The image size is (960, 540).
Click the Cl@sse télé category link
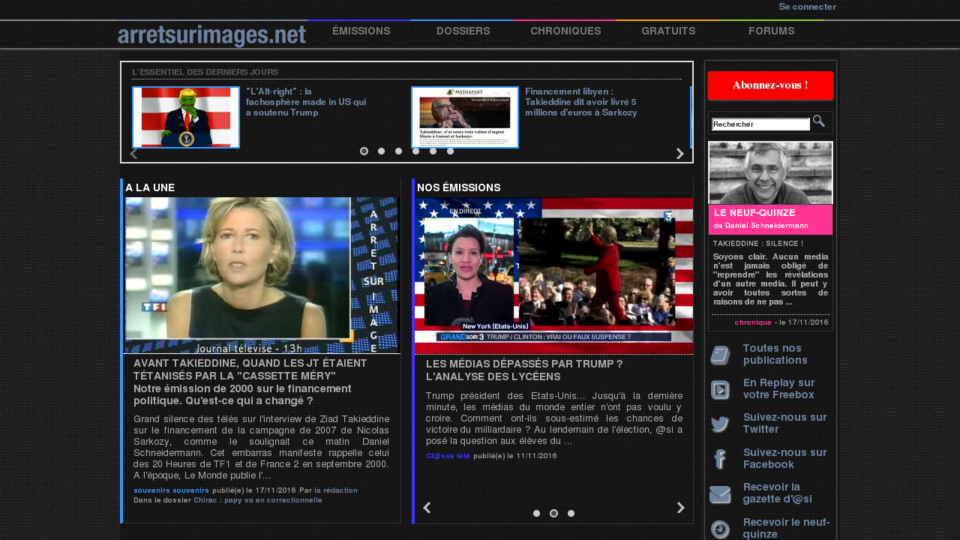tap(448, 456)
